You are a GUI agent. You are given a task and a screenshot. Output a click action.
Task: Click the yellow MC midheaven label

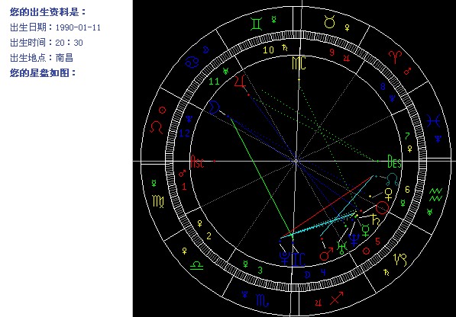[x=299, y=63]
